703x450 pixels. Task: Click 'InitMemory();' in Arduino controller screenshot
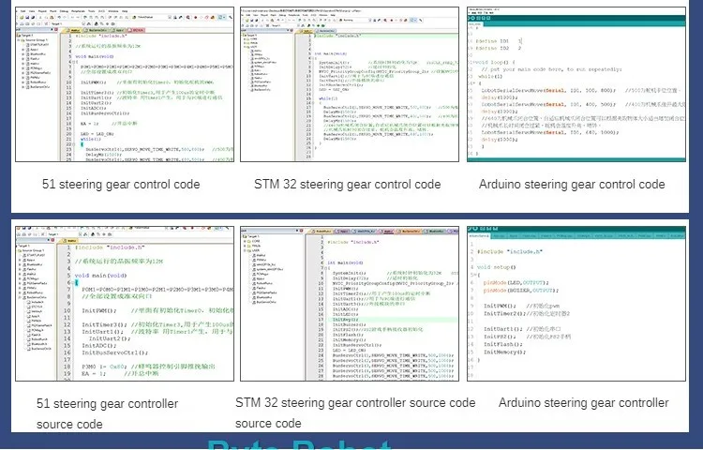click(x=505, y=352)
